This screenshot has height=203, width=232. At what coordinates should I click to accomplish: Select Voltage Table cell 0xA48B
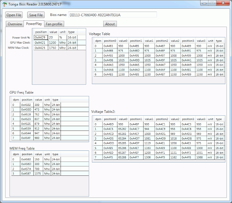click(110, 51)
